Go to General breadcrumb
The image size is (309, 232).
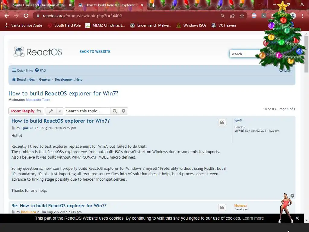click(x=45, y=79)
